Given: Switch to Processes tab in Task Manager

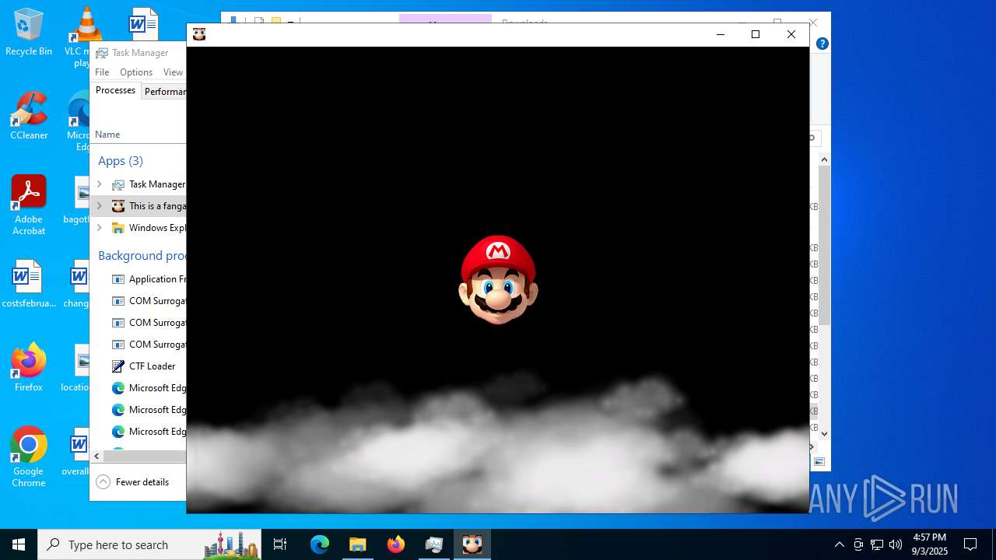Looking at the screenshot, I should (x=115, y=90).
